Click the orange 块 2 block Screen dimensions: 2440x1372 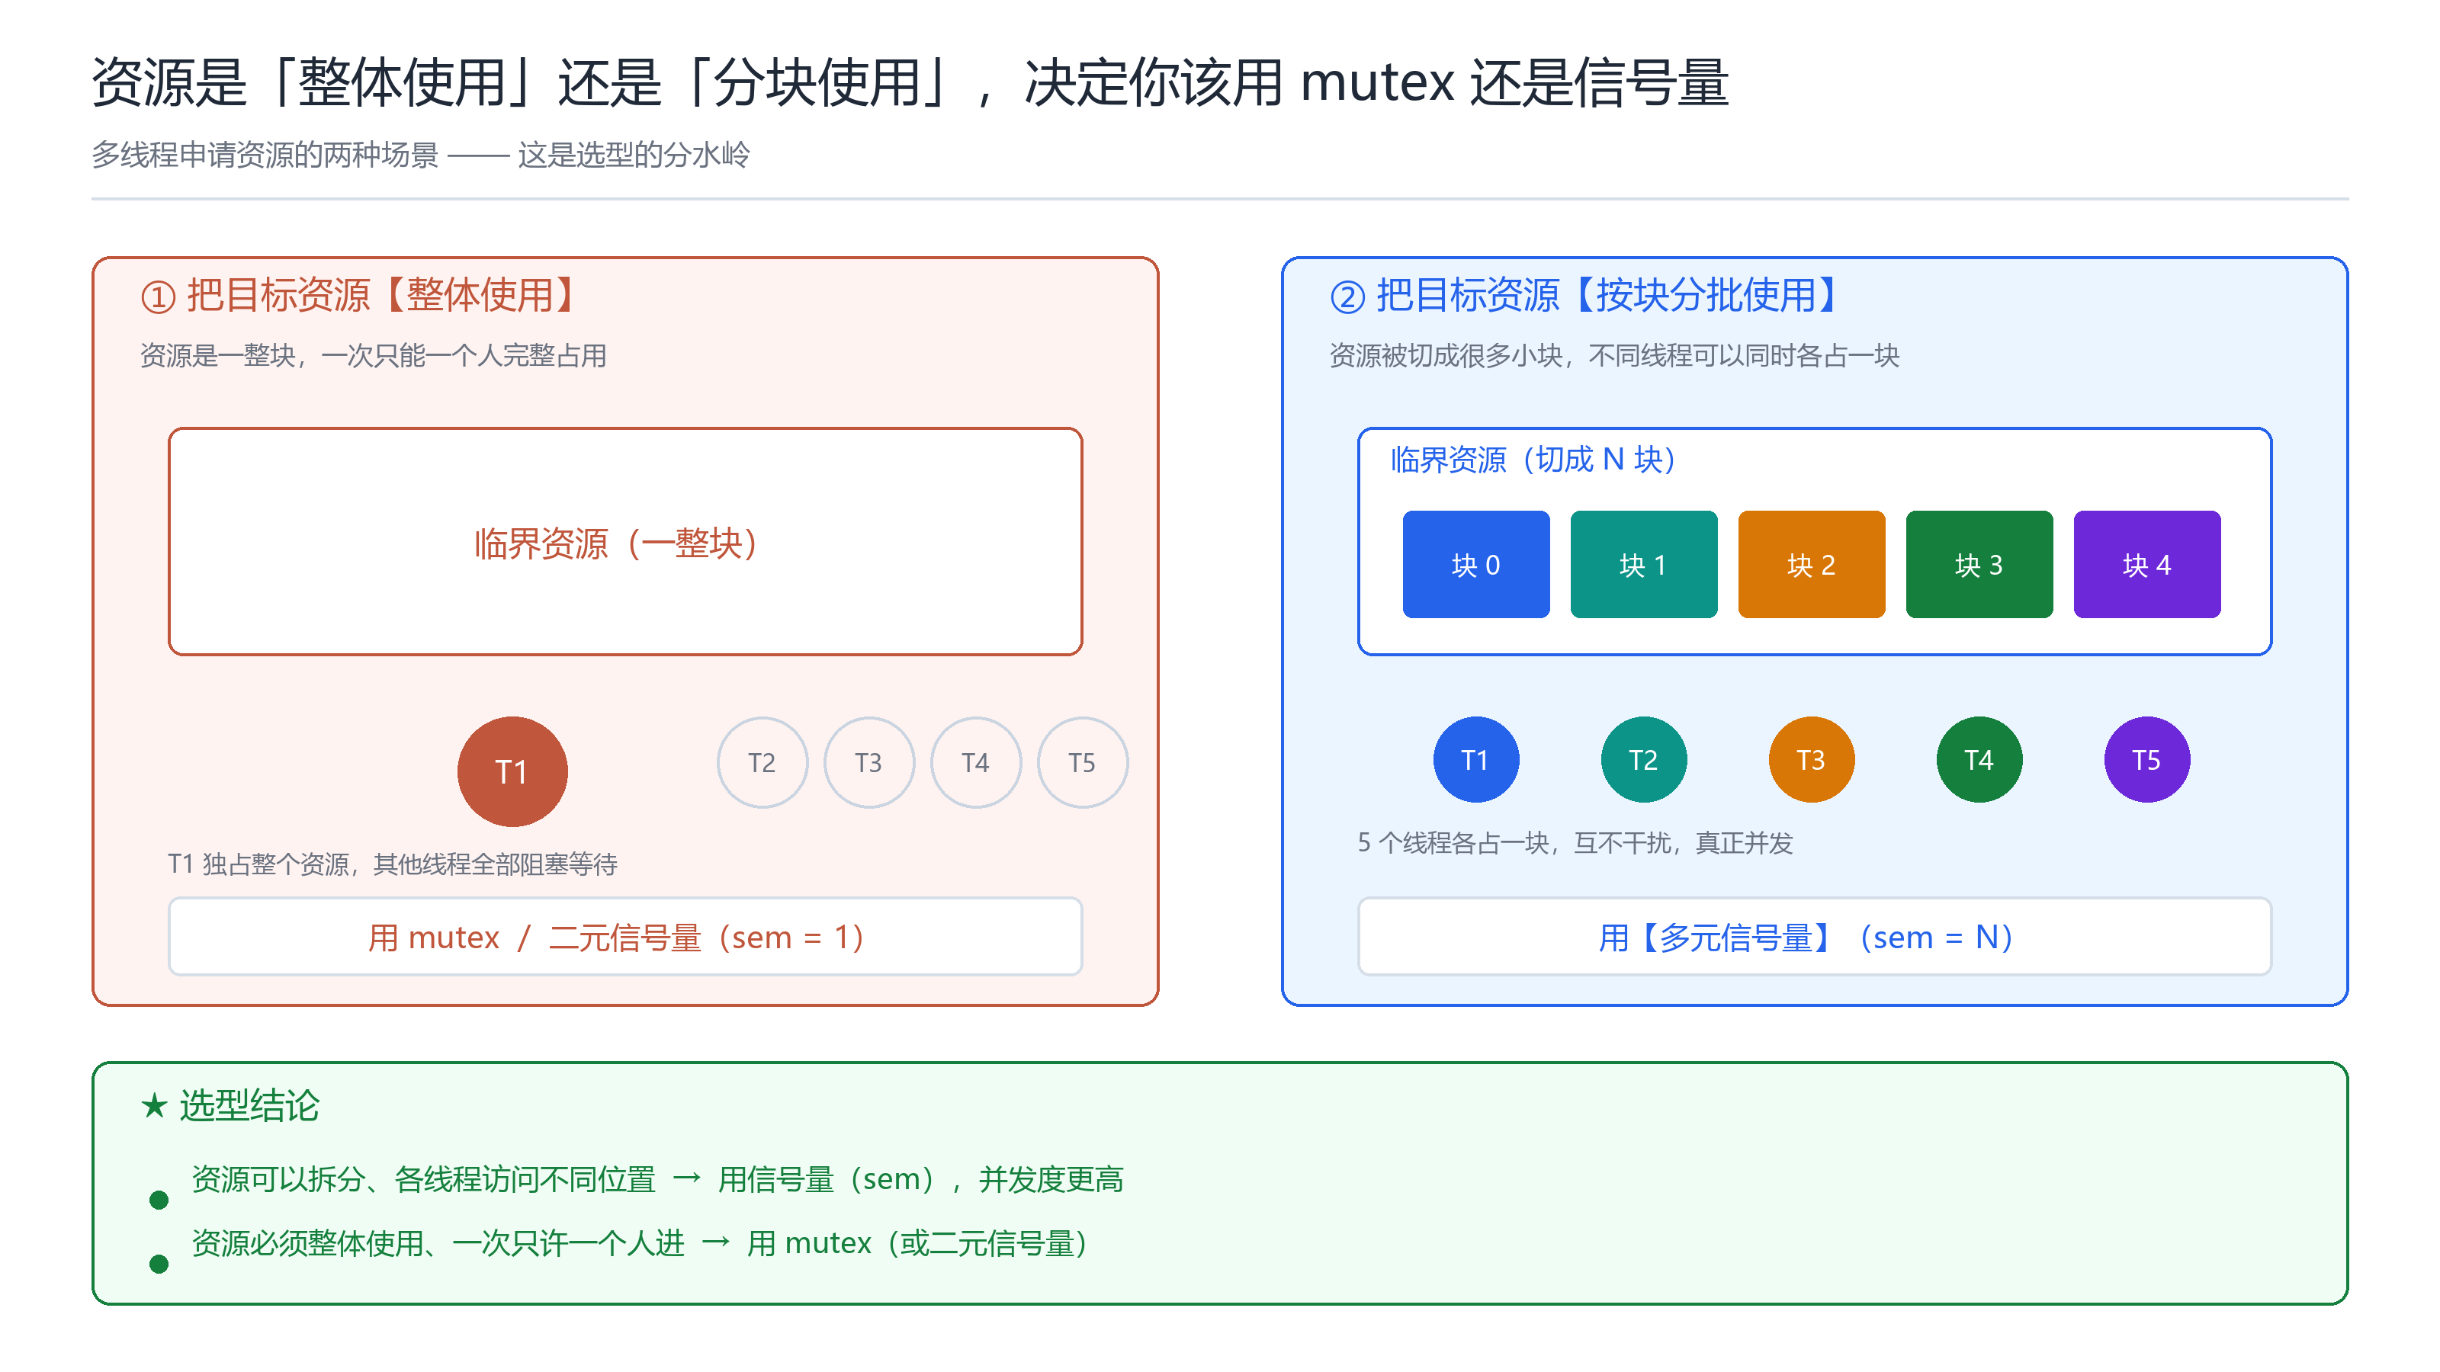pos(1811,564)
